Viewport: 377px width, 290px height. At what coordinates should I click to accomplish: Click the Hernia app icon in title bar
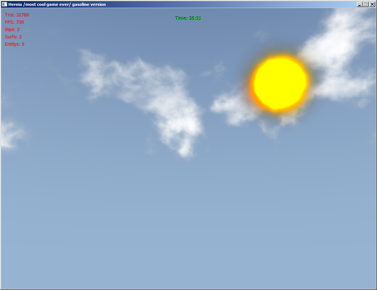click(x=4, y=4)
